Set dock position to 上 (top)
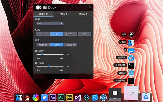The width and height of the screenshot is (163, 102). (x=43, y=34)
